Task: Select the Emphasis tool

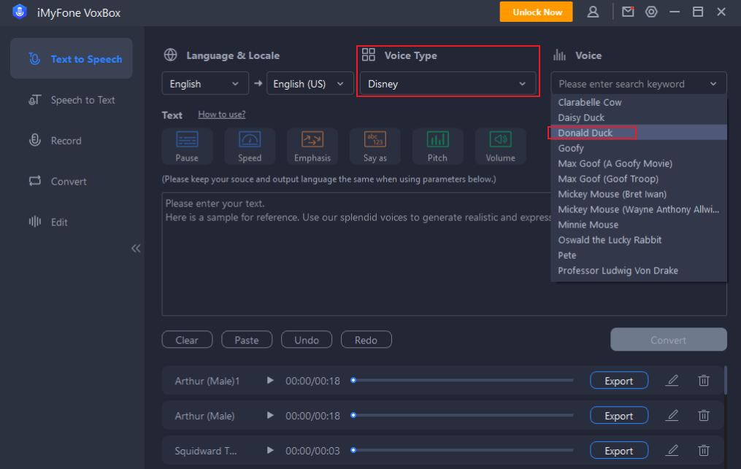Action: (x=312, y=147)
